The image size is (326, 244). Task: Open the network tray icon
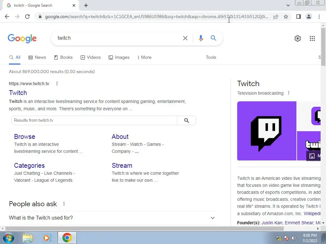pyautogui.click(x=278, y=238)
